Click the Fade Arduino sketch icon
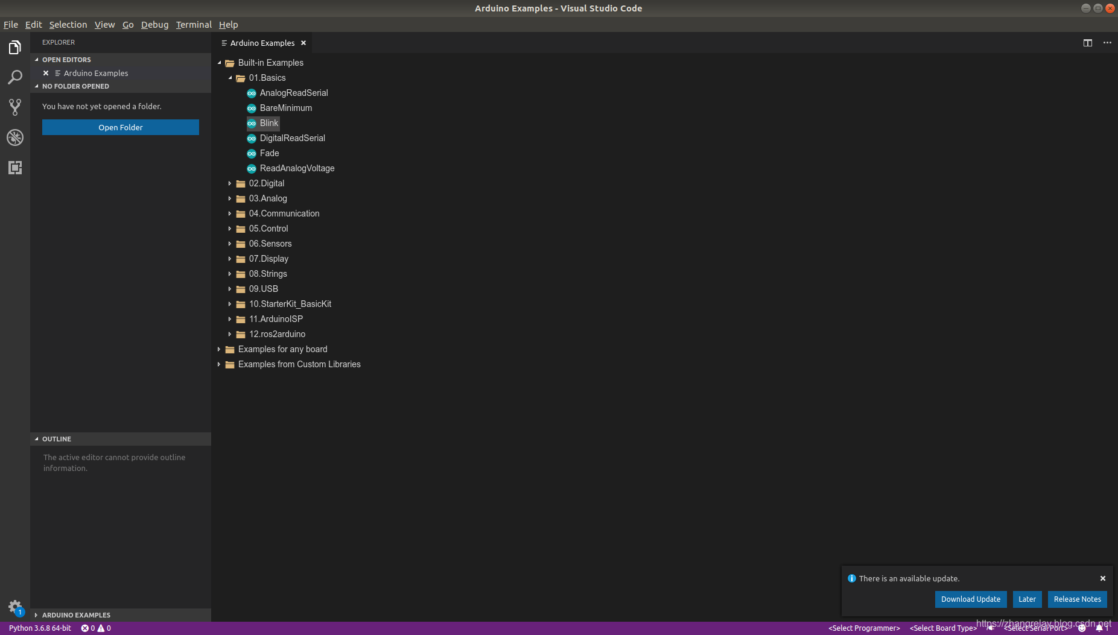Viewport: 1118px width, 635px height. (252, 153)
